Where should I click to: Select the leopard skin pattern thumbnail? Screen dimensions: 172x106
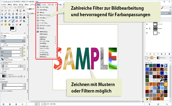pyautogui.click(x=162, y=77)
